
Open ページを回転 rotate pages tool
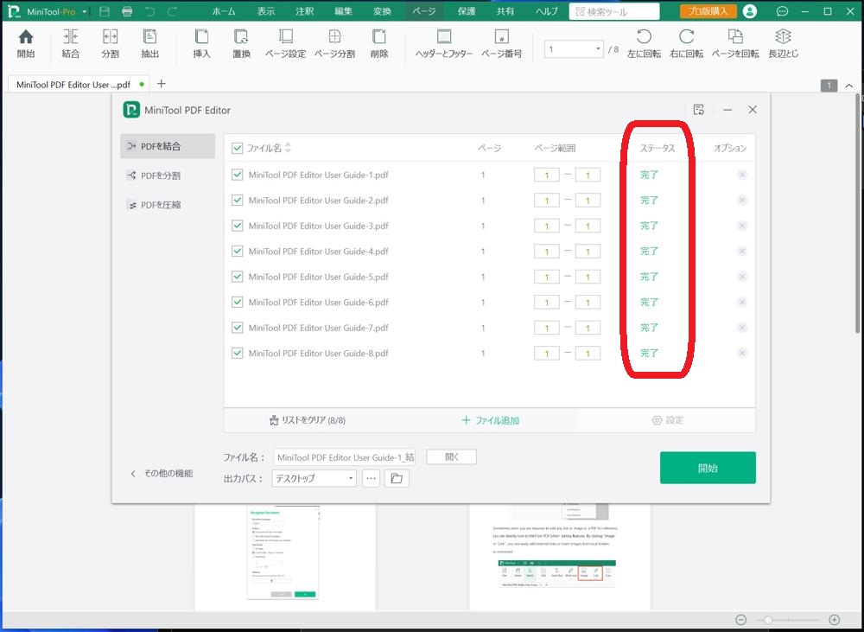point(735,43)
